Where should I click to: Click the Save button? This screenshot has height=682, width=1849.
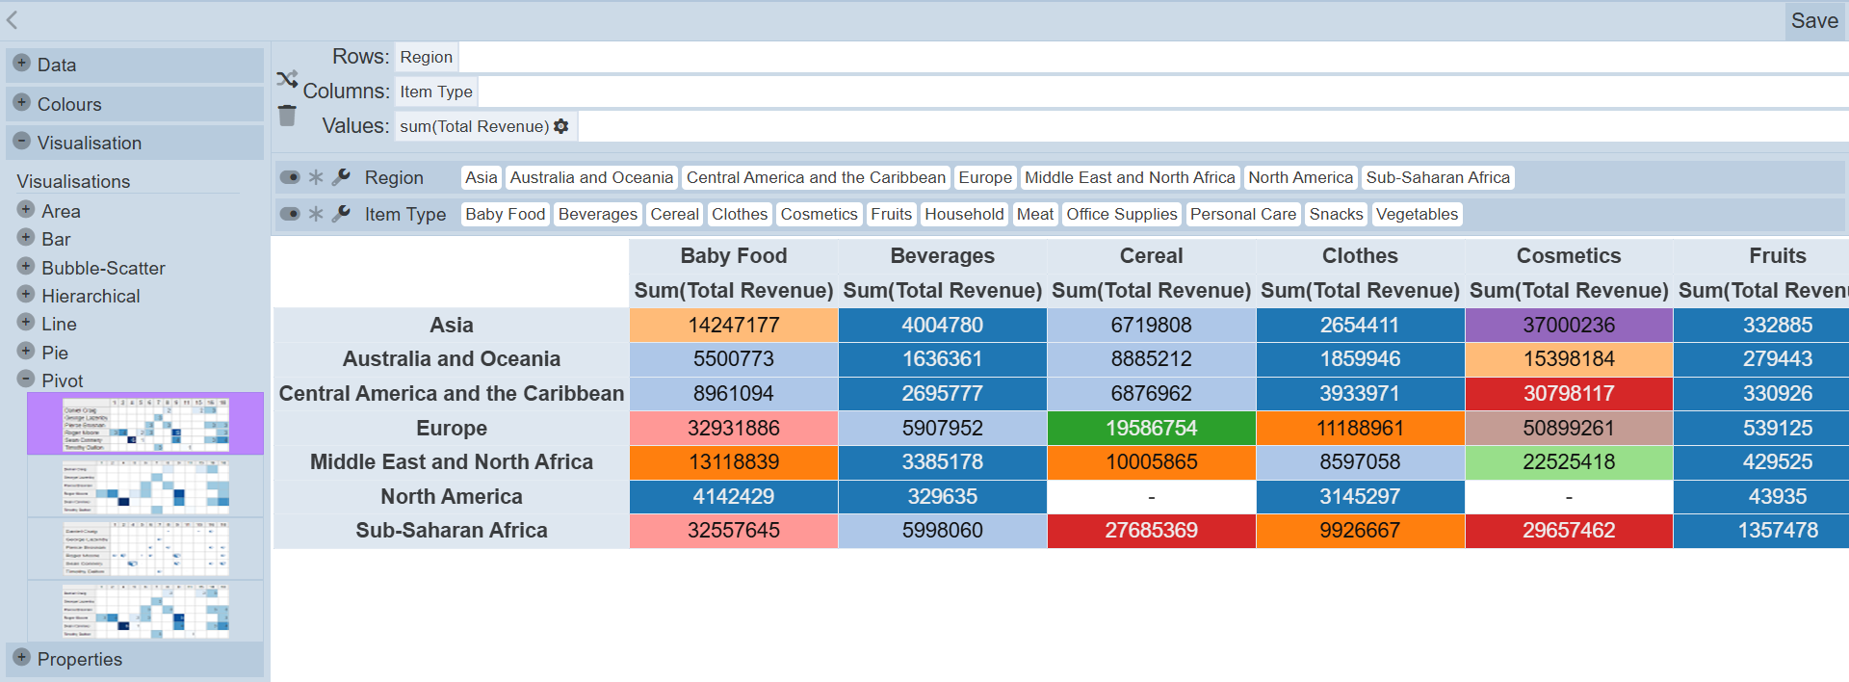click(x=1814, y=21)
